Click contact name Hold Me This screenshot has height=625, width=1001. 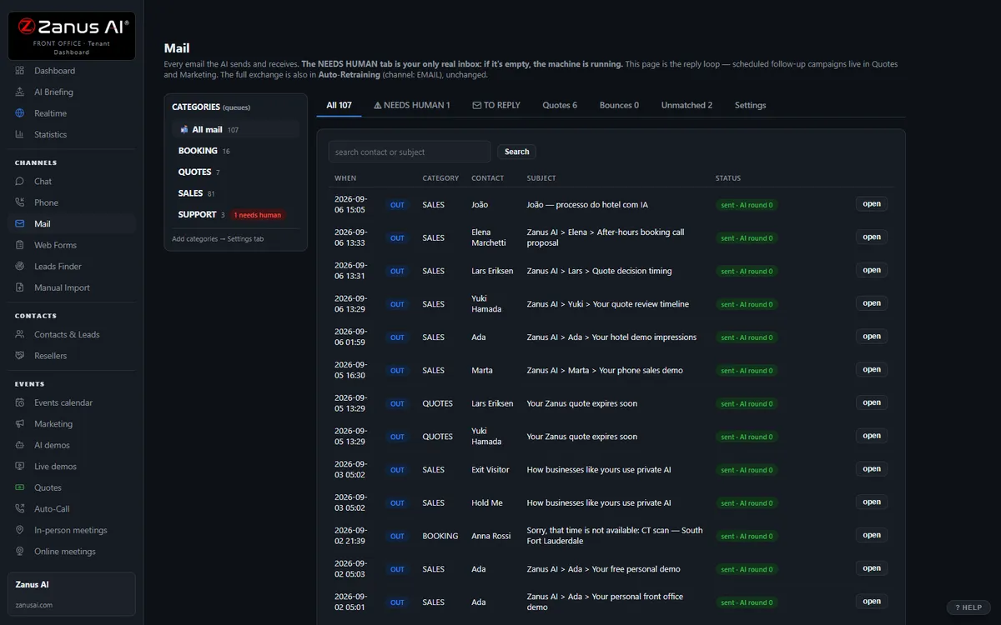[487, 502]
